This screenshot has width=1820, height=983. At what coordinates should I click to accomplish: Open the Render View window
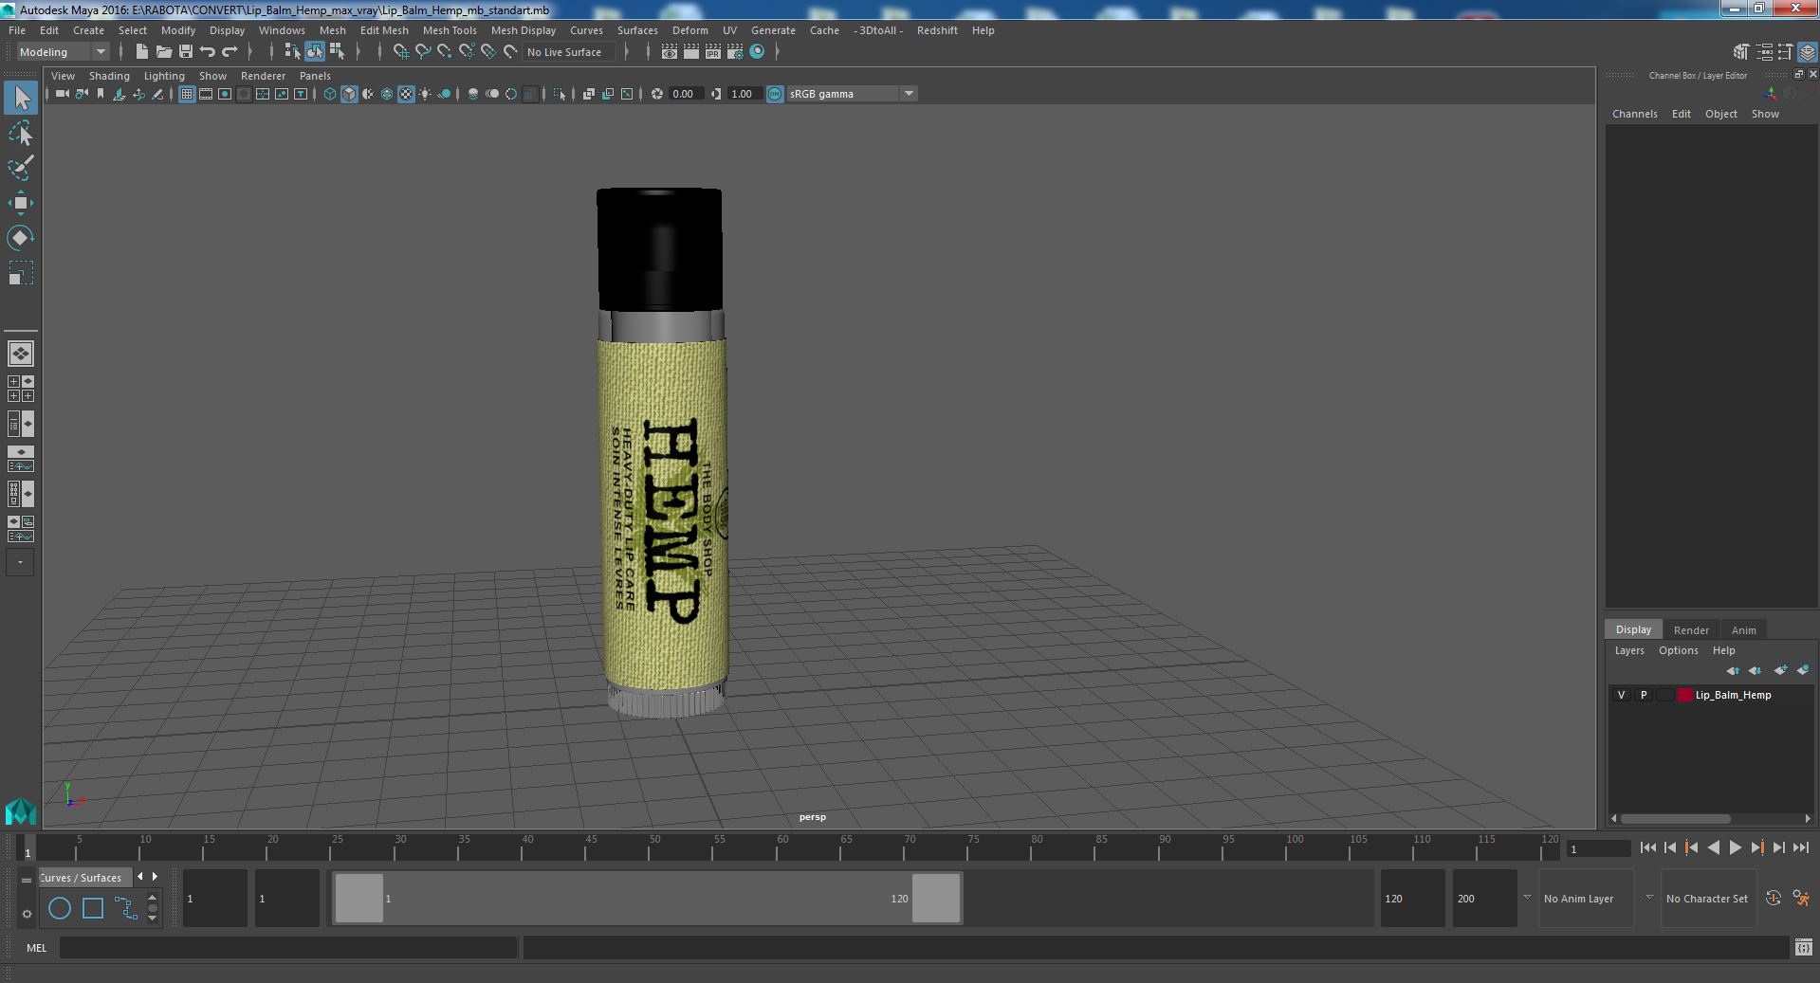669,52
